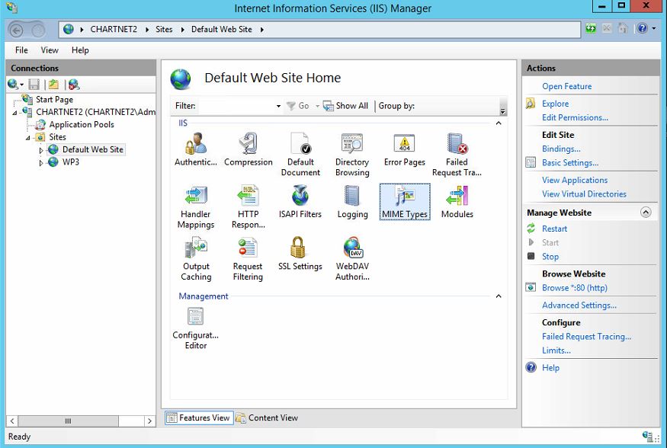The height and width of the screenshot is (448, 667).
Task: Collapse the IIS feature group
Action: (499, 123)
